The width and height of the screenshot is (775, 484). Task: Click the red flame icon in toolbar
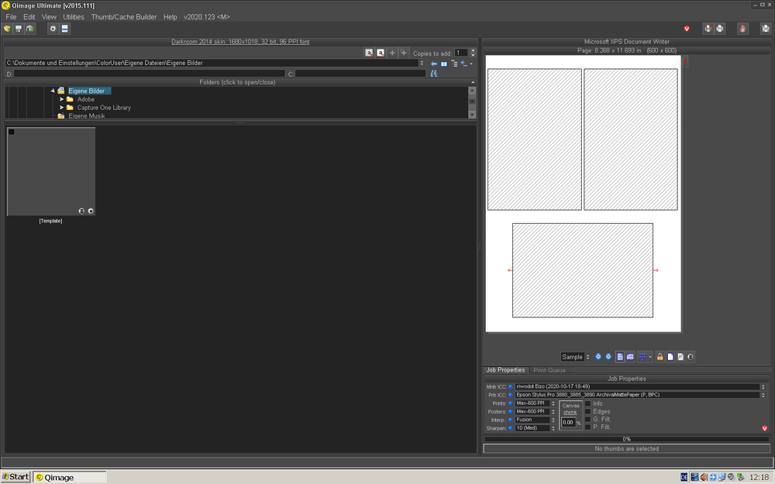742,29
